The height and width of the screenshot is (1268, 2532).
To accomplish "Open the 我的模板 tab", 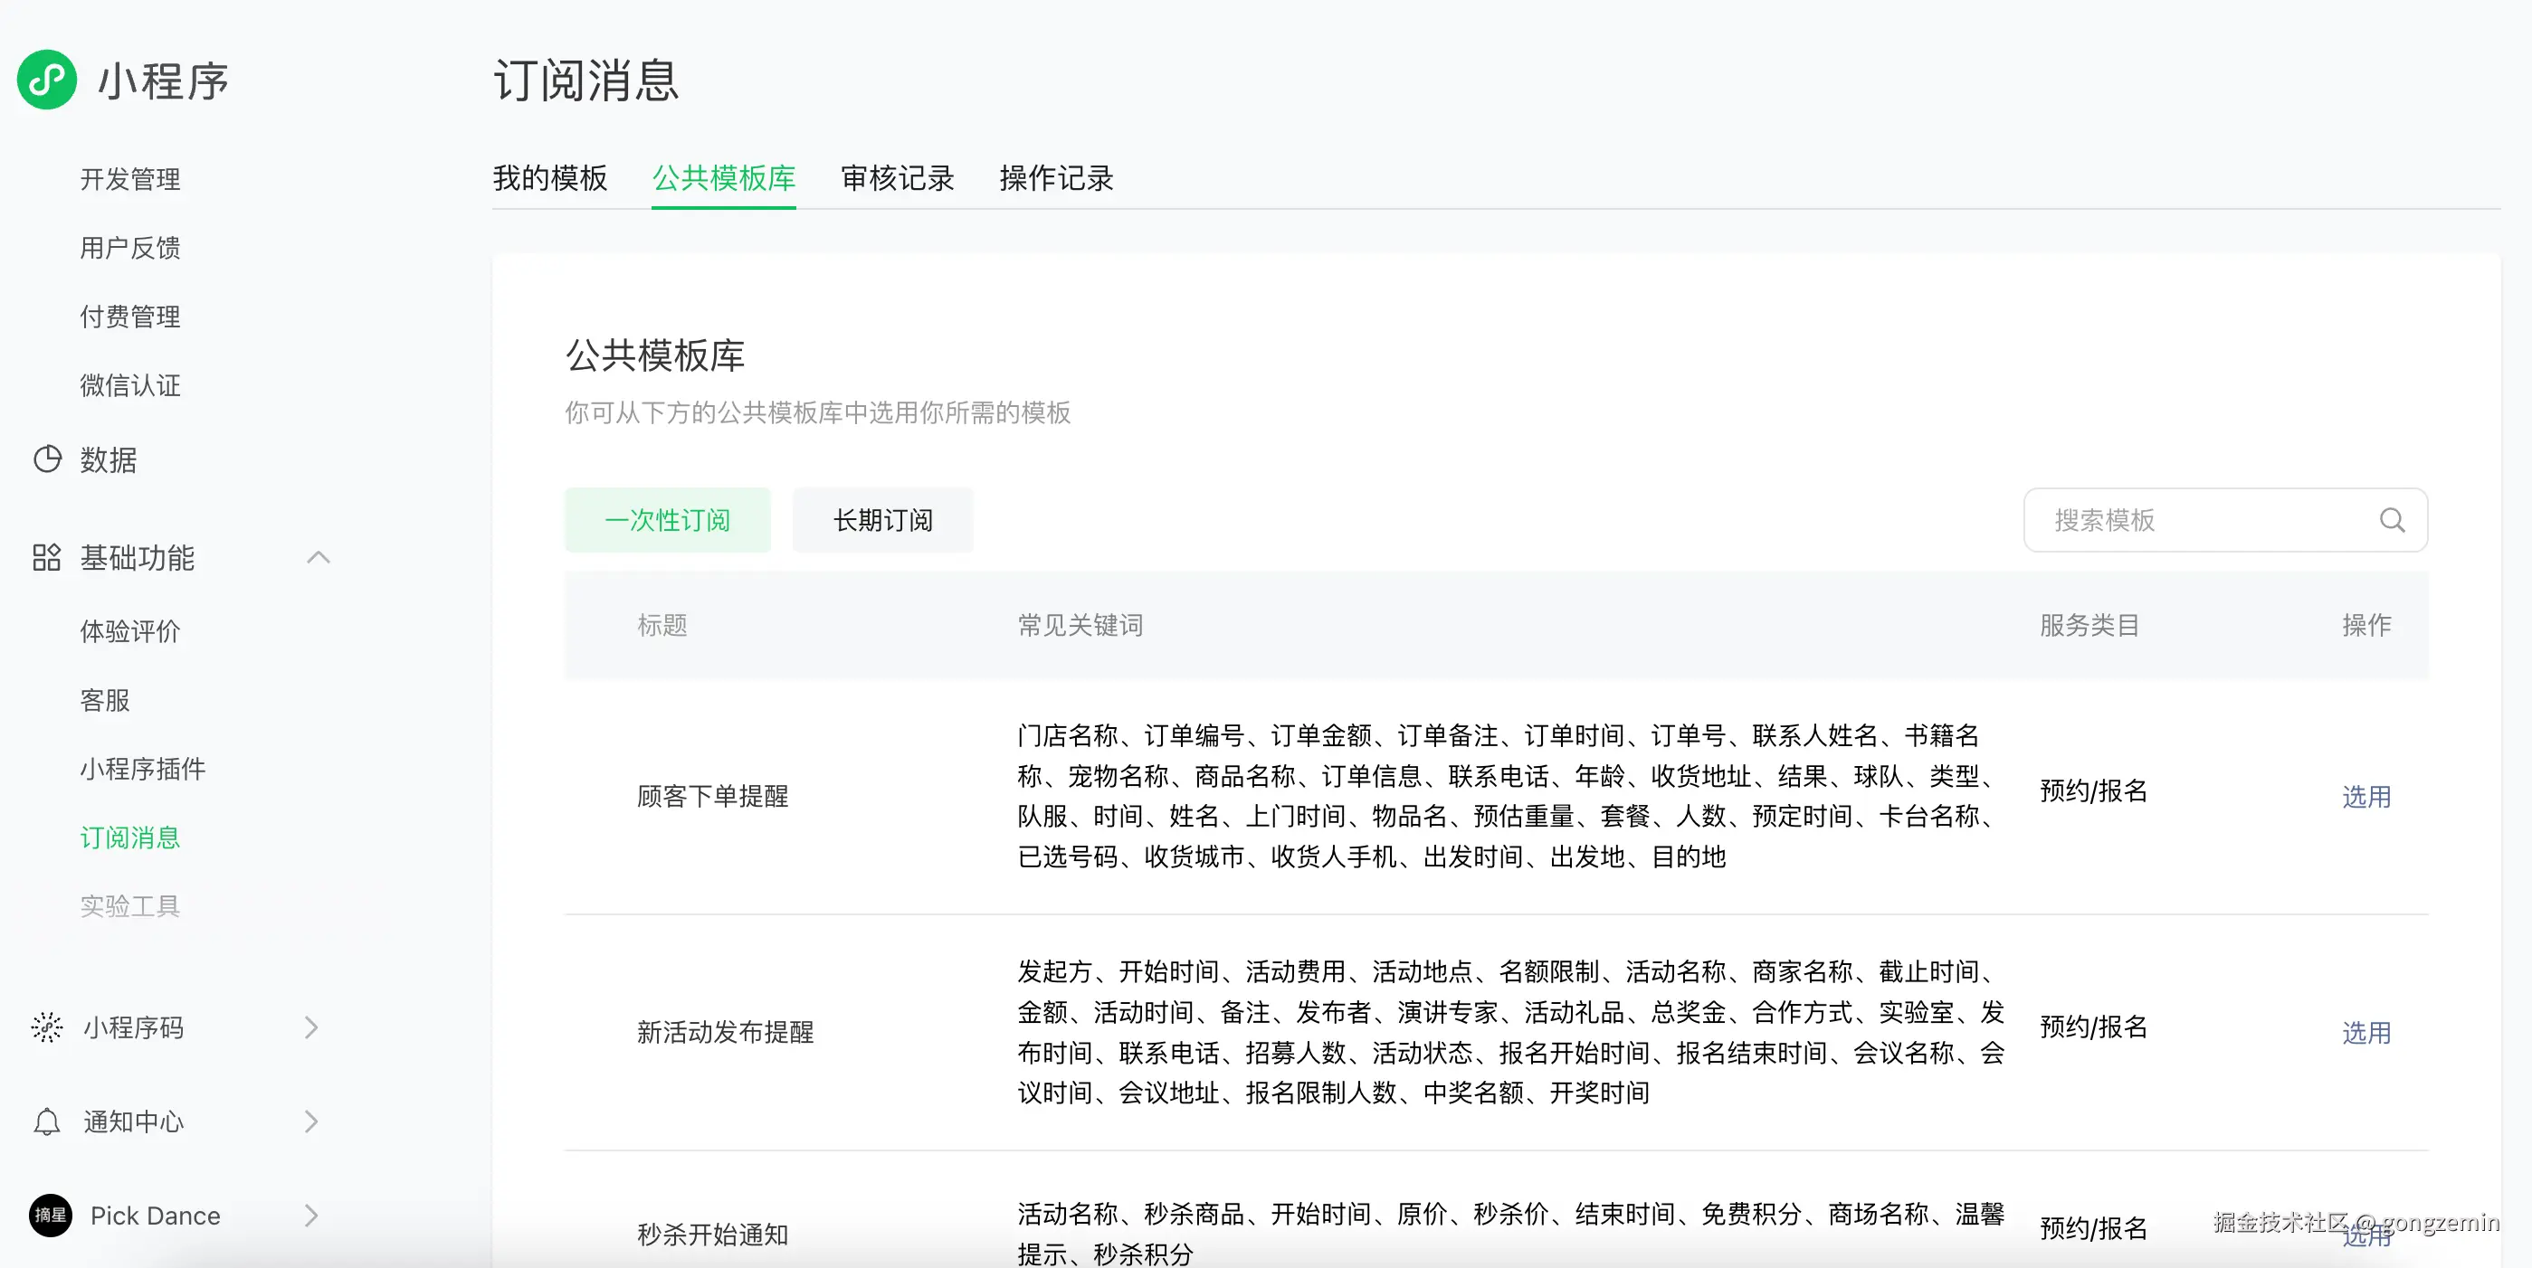I will pyautogui.click(x=549, y=178).
